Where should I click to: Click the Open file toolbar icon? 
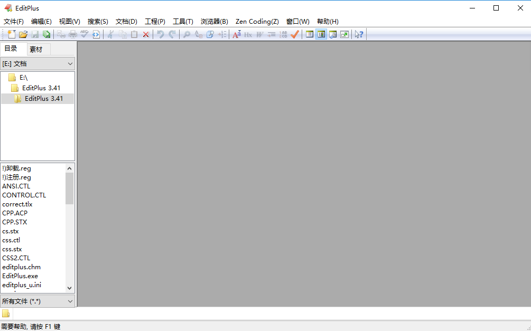pyautogui.click(x=23, y=34)
